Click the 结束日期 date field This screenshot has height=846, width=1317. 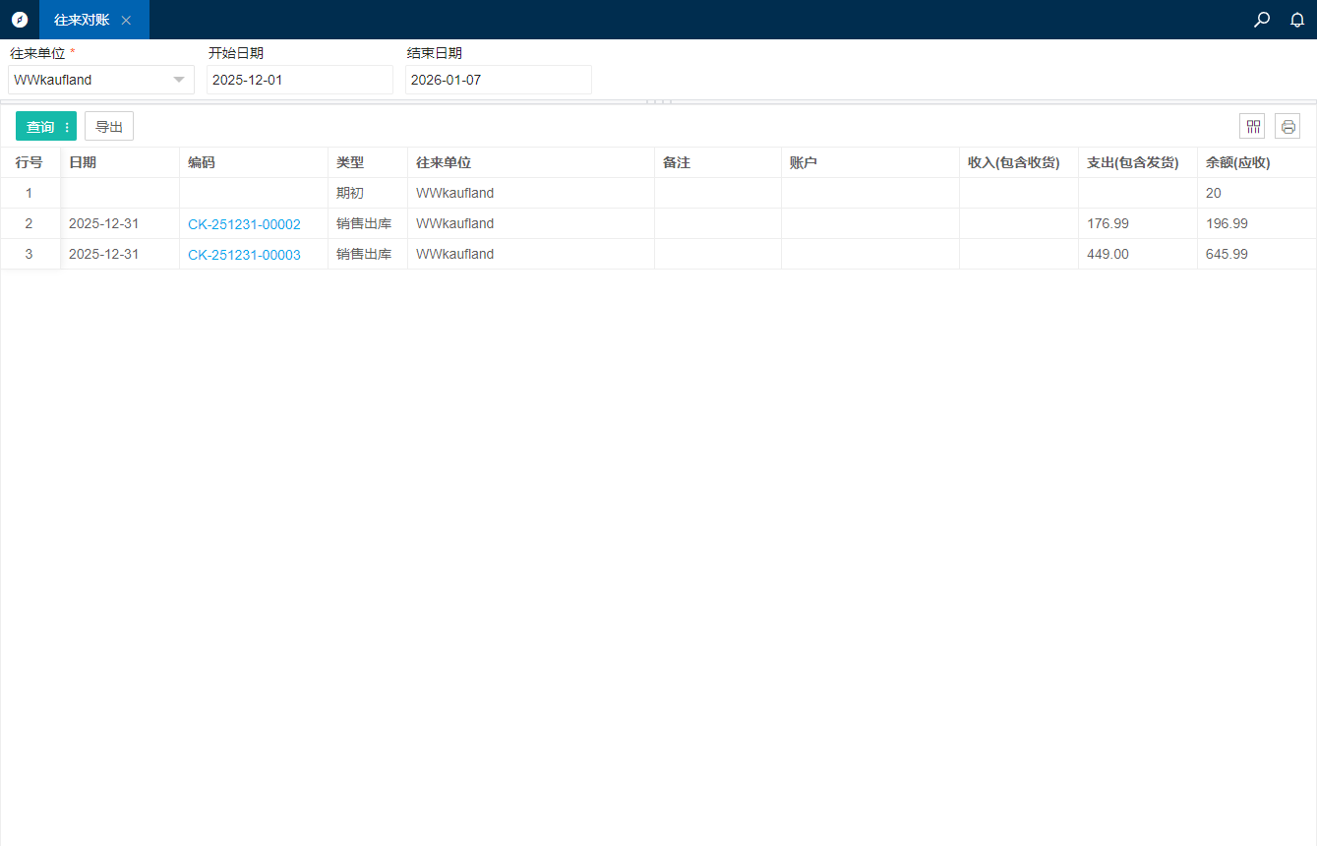[498, 80]
